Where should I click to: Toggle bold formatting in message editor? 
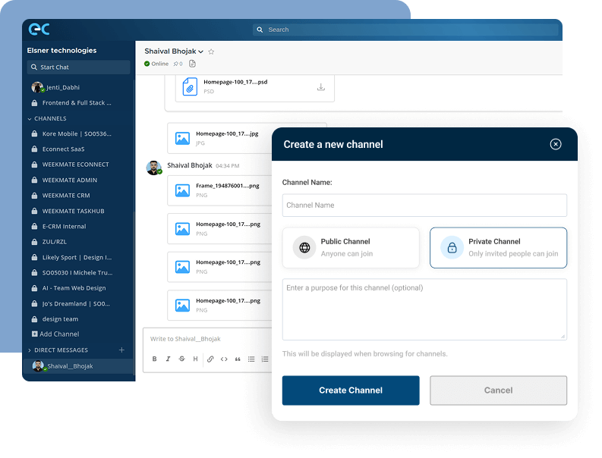pos(154,359)
